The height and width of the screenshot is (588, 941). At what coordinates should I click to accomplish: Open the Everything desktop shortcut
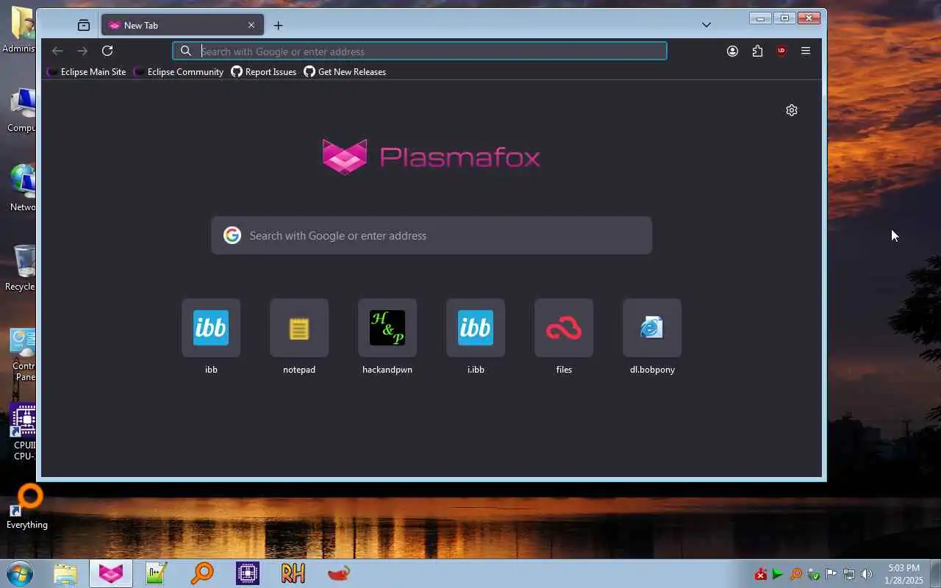coord(27,507)
